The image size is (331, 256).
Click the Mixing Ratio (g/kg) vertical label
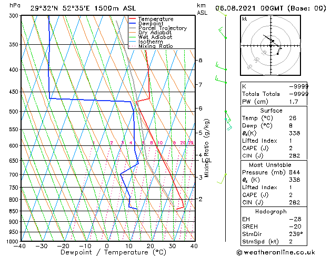point(206,148)
